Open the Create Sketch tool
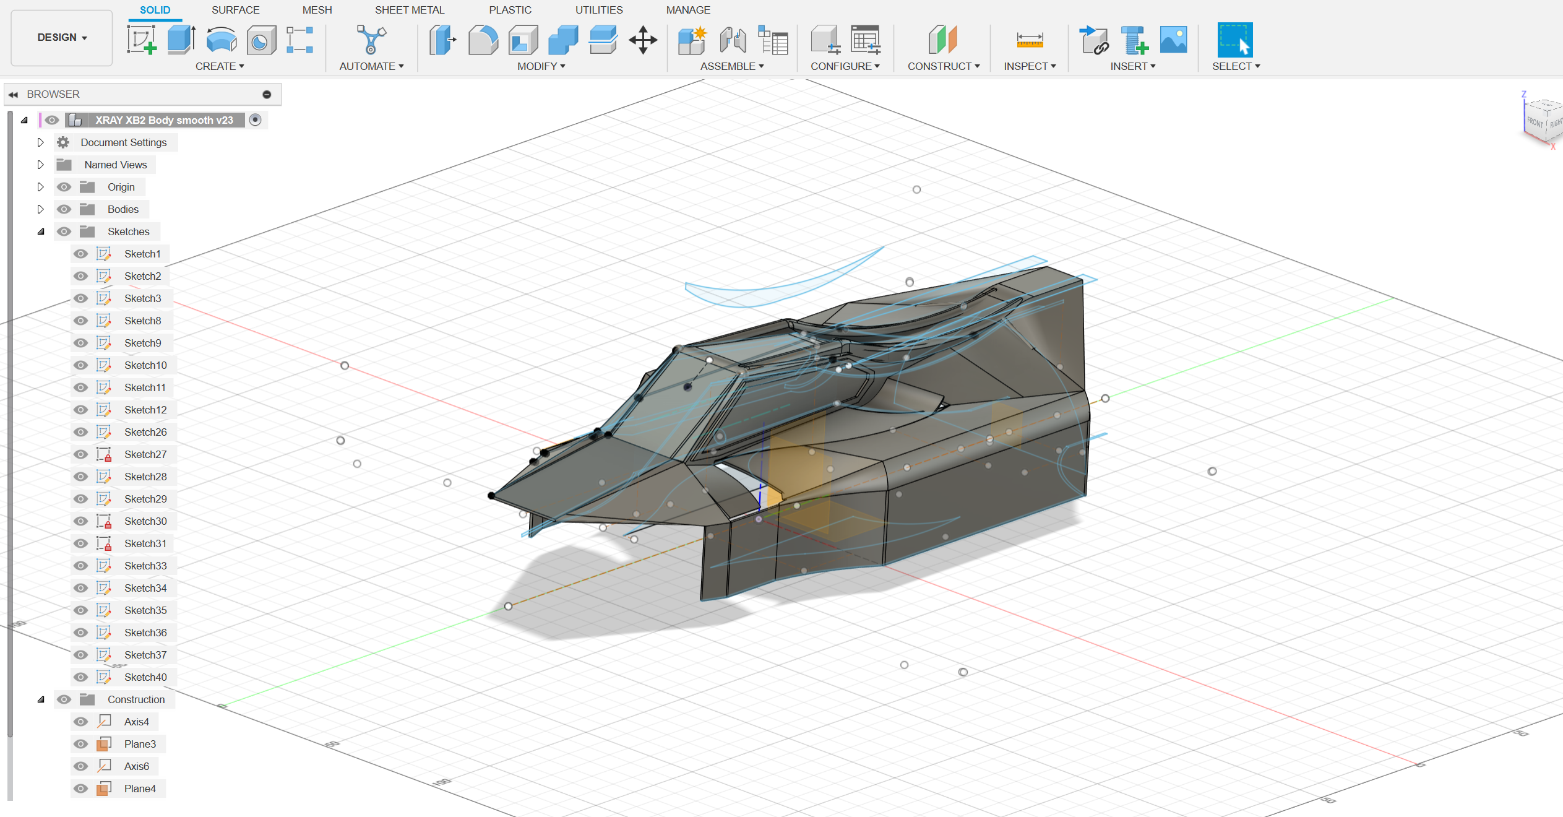Viewport: 1563px width, 817px height. [141, 39]
